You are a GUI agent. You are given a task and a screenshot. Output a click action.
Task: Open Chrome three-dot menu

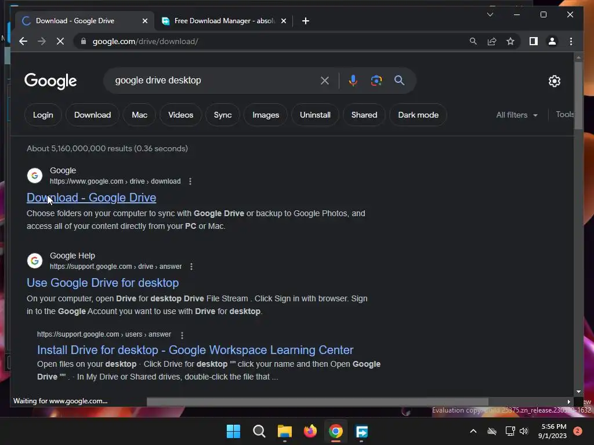click(571, 41)
